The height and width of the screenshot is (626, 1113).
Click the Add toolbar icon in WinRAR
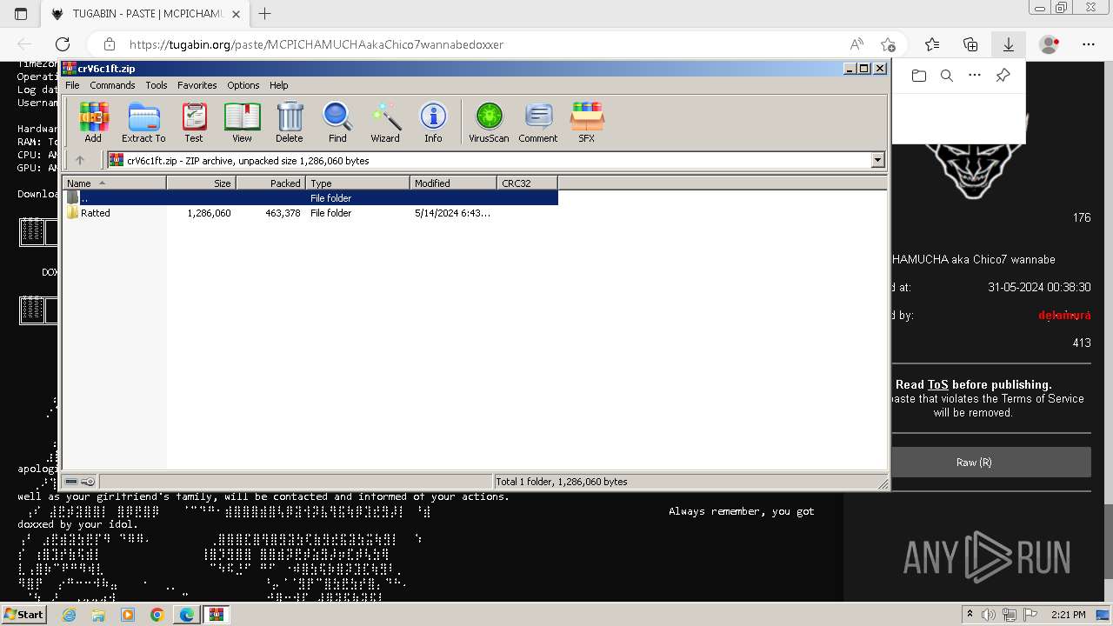[93, 123]
